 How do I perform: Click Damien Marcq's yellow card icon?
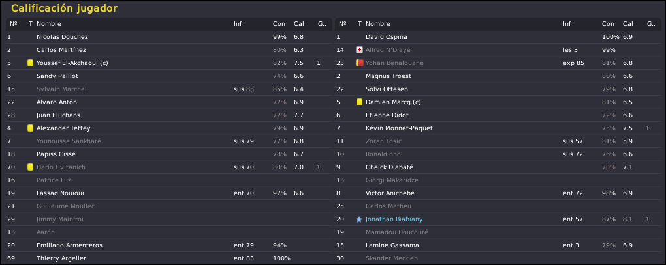(x=359, y=102)
